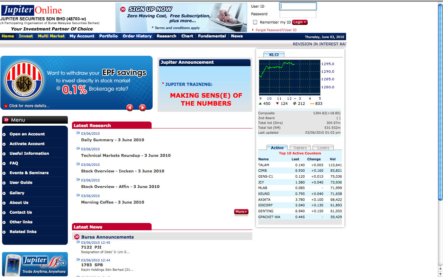Viewport: 443px width, 277px height.
Task: Click the document icon beside 7122 PJI announcement
Action: pyautogui.click(x=78, y=242)
